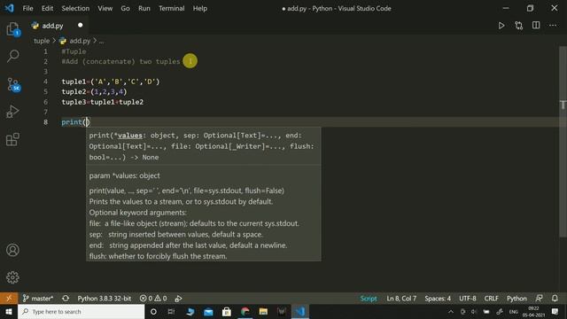Image resolution: width=567 pixels, height=319 pixels.
Task: Click debug launch icon in status bar
Action: [178, 299]
